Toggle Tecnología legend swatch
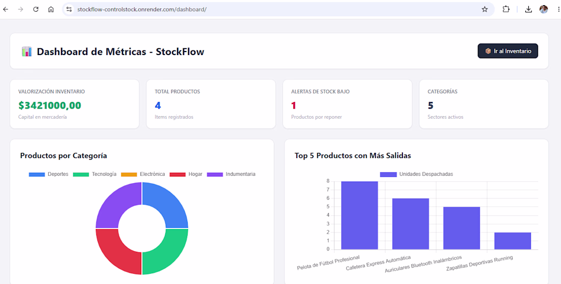This screenshot has height=284, width=561. (81, 174)
